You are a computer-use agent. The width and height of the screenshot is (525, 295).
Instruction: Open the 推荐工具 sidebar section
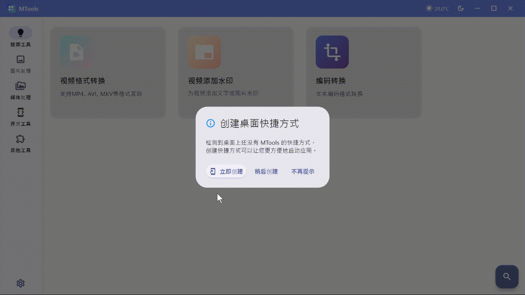(21, 37)
